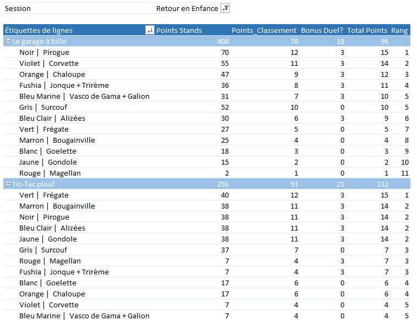Select the Points_Classement column header
The height and width of the screenshot is (320, 417).
264,30
